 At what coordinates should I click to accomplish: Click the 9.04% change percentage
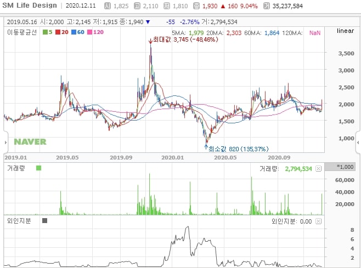pyautogui.click(x=249, y=6)
